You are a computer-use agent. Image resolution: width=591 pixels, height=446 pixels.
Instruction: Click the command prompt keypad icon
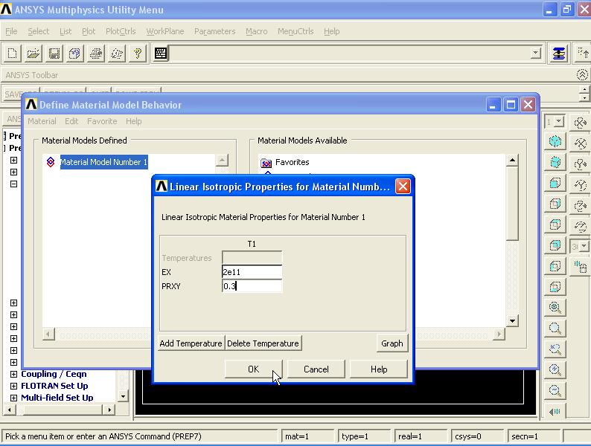click(161, 54)
